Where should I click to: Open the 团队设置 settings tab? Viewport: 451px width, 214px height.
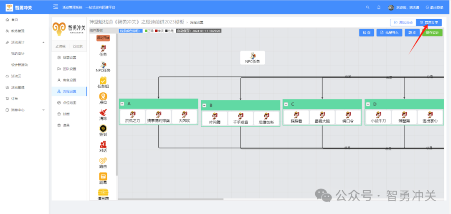(69, 69)
